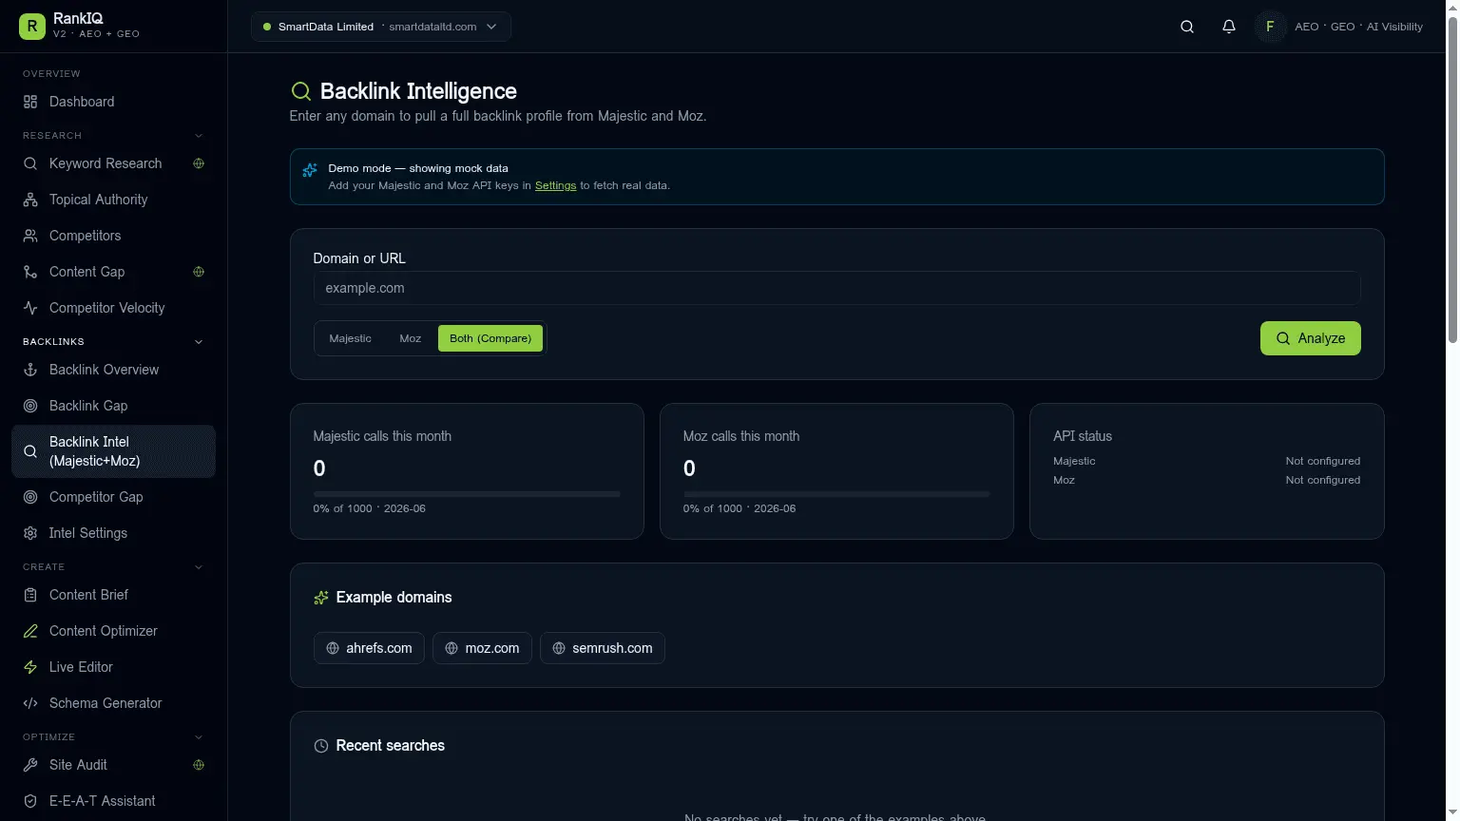
Task: Click the Content Optimizer pencil icon
Action: (30, 631)
